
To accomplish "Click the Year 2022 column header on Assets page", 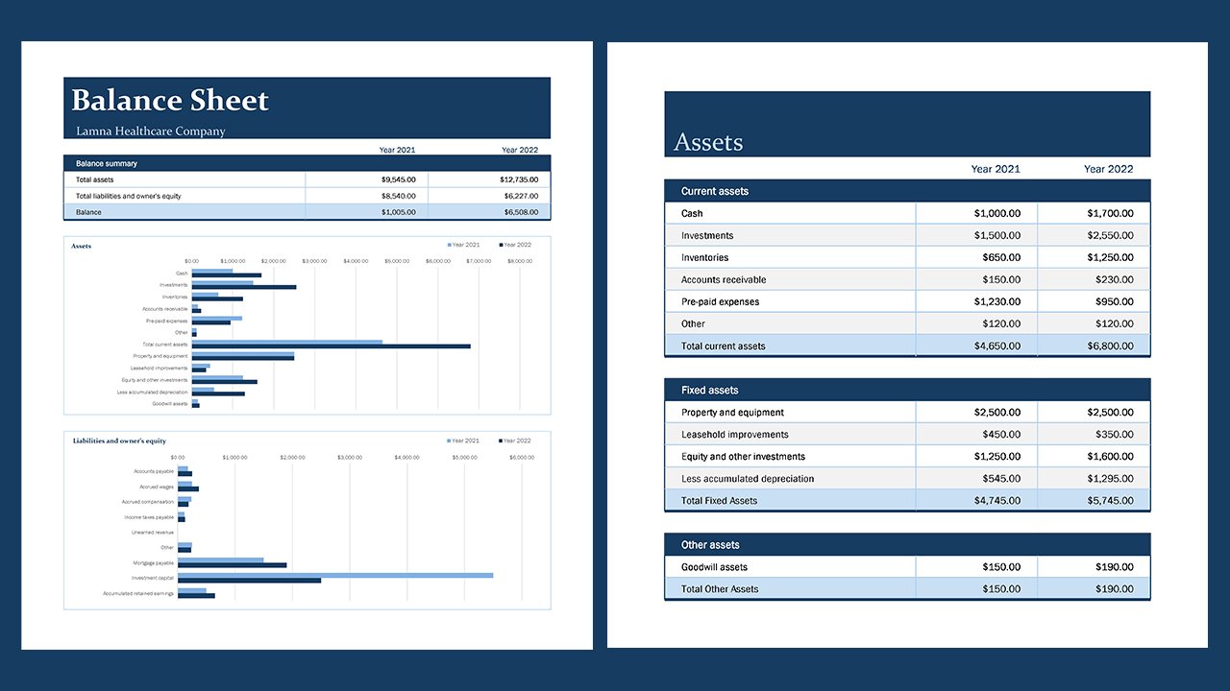I will click(1108, 169).
